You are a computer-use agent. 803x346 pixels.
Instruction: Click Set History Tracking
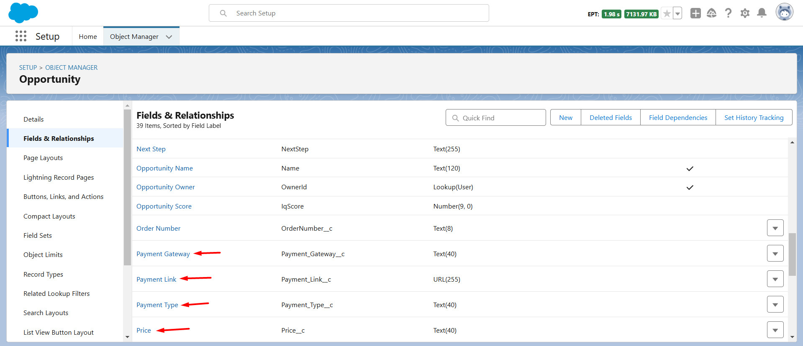tap(754, 117)
